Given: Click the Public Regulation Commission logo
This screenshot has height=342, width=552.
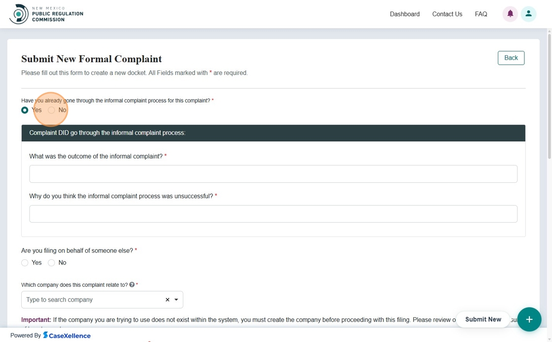Looking at the screenshot, I should pos(46,14).
